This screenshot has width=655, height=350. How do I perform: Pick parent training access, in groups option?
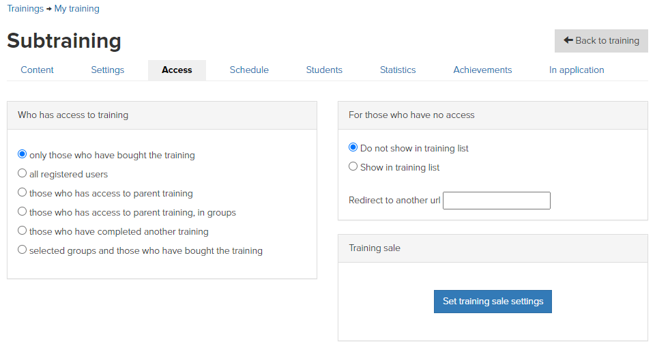pos(22,212)
